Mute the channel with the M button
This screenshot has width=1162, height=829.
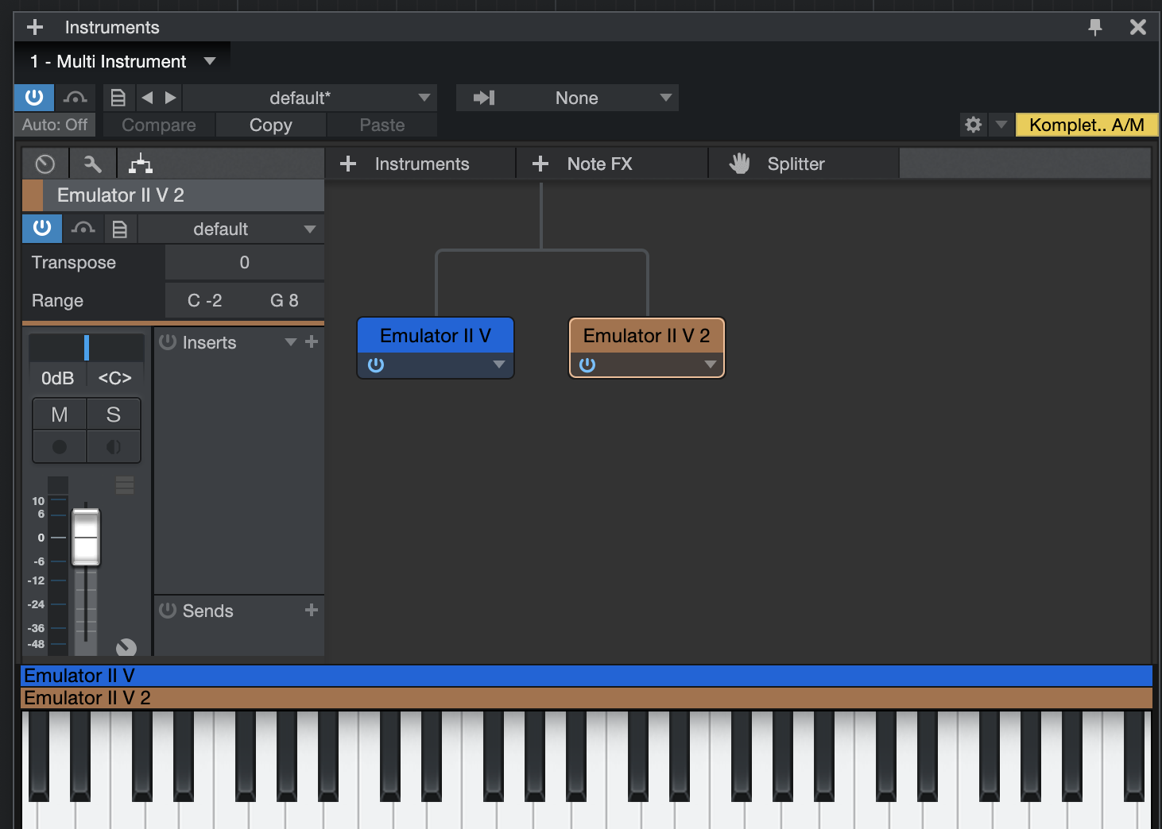coord(60,414)
